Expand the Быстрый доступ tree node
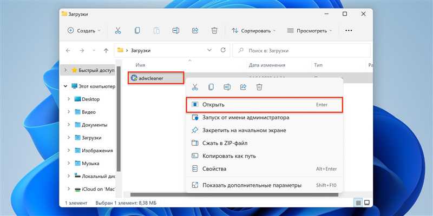This screenshot has width=433, height=216. click(65, 70)
